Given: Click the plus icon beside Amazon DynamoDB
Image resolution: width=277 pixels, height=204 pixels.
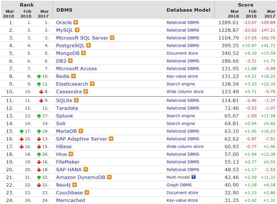Looking at the screenshot, I should 109,177.
